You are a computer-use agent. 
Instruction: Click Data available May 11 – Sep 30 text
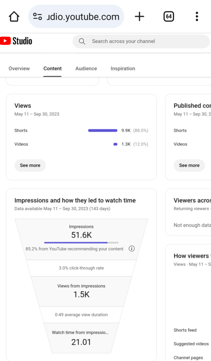[63, 209]
